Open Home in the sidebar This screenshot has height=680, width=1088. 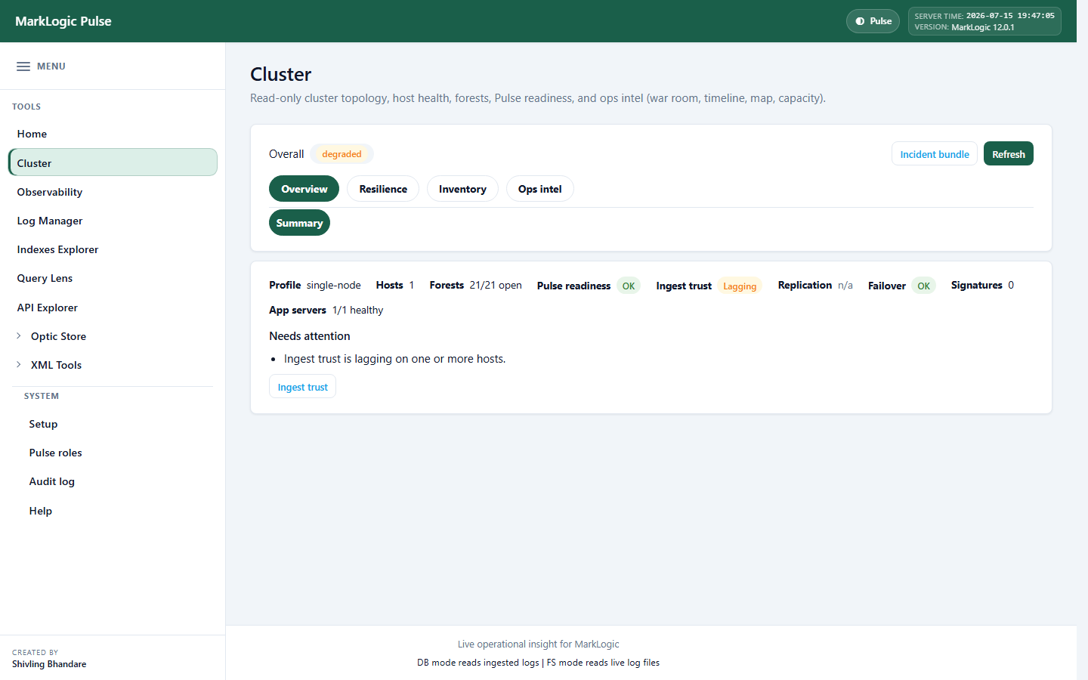(x=113, y=134)
